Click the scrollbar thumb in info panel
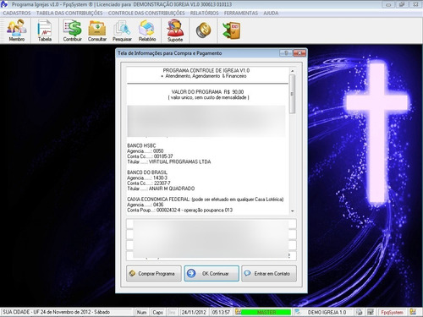Viewport: 423px width, 317px height. tap(292, 94)
